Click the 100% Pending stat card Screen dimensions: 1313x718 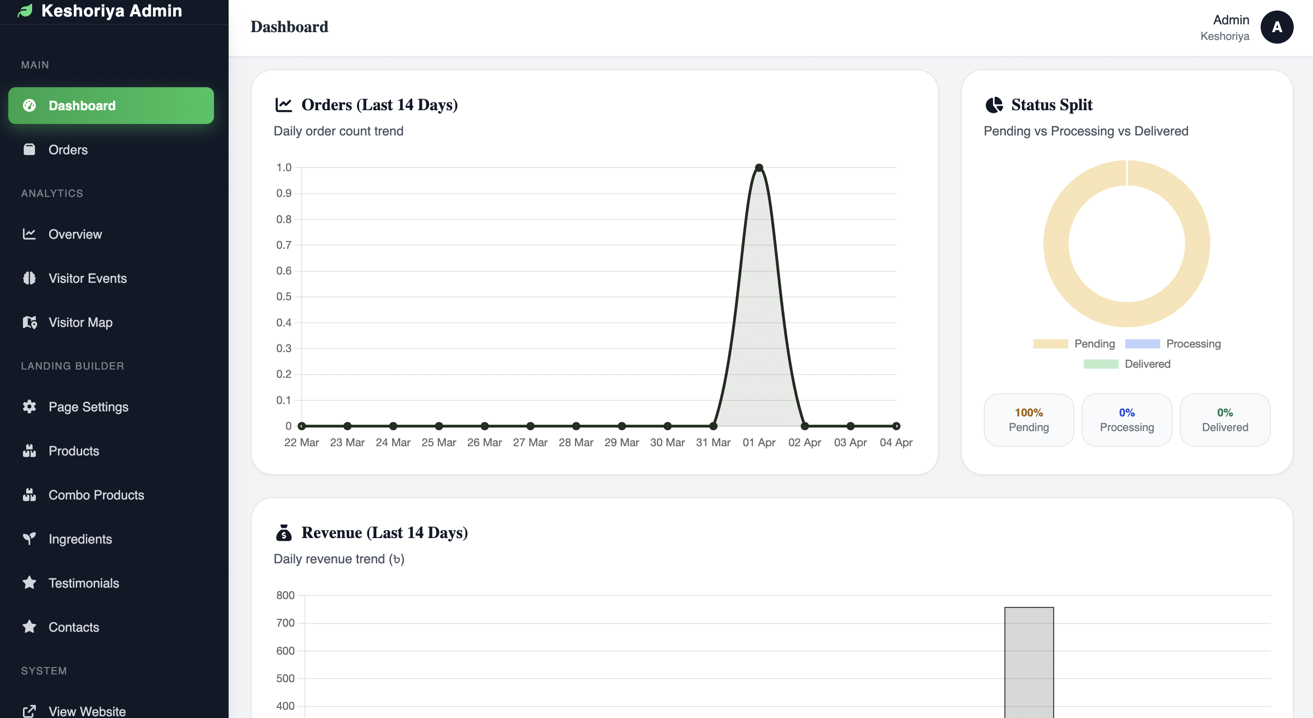coord(1028,420)
